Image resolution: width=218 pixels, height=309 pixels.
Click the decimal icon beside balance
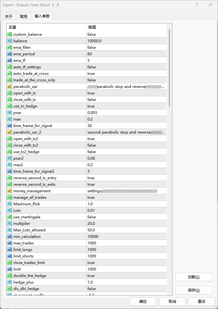point(10,41)
